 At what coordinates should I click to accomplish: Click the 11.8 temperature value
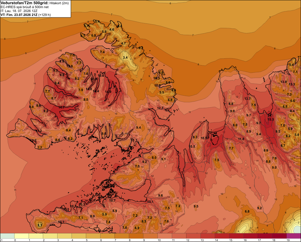pyautogui.click(x=241, y=139)
